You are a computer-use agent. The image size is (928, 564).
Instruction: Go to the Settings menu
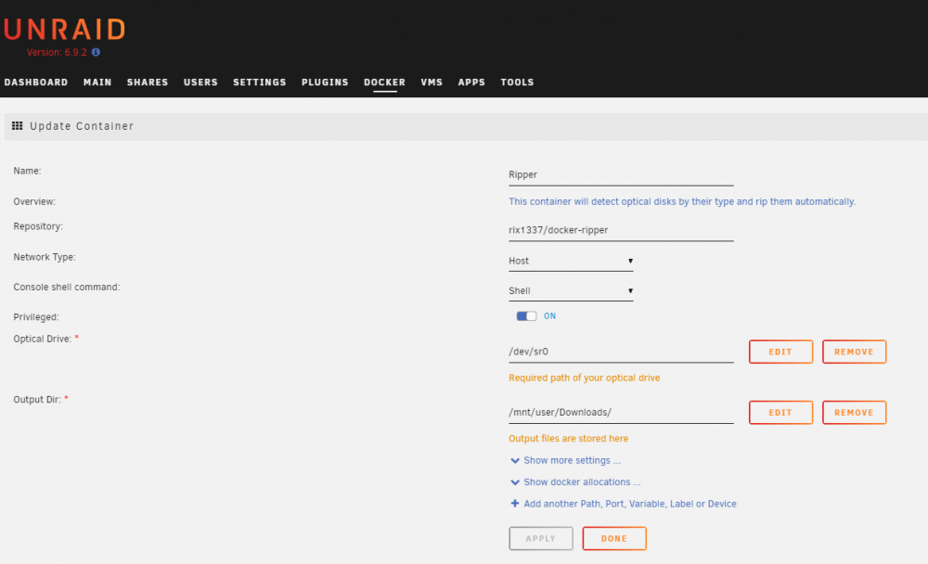click(x=259, y=83)
